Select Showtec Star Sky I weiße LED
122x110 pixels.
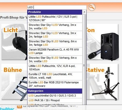pyautogui.click(x=55, y=27)
